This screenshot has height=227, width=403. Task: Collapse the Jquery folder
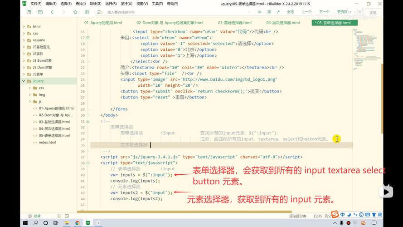(24, 81)
